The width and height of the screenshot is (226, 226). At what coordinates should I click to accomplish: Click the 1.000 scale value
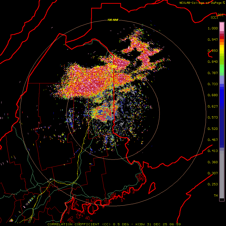(213, 28)
